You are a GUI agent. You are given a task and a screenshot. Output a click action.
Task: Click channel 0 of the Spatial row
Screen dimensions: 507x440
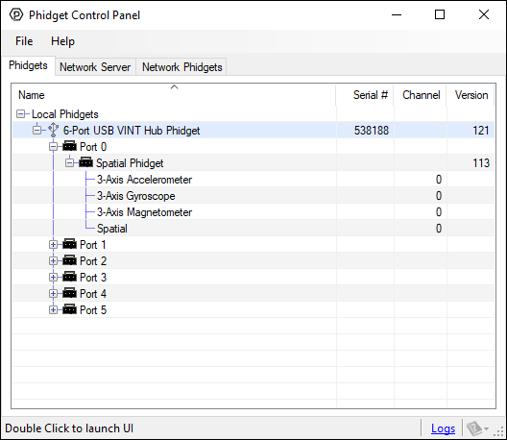coord(439,228)
